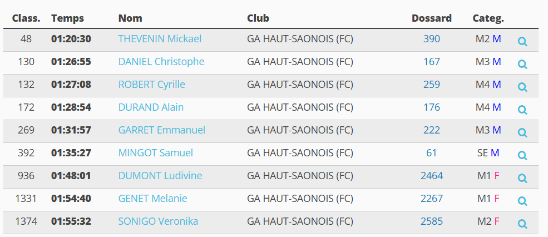The height and width of the screenshot is (237, 548).
Task: Click the Class. column header
Action: click(x=26, y=18)
